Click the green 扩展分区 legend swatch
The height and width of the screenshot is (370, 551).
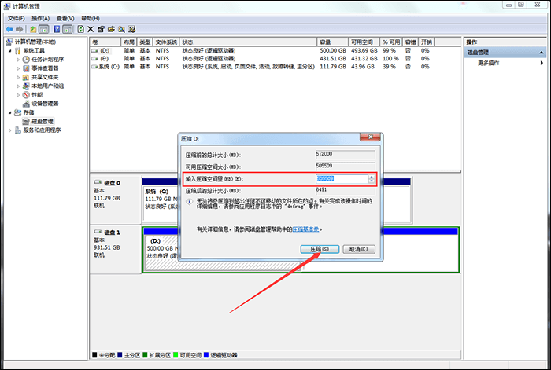click(x=145, y=355)
